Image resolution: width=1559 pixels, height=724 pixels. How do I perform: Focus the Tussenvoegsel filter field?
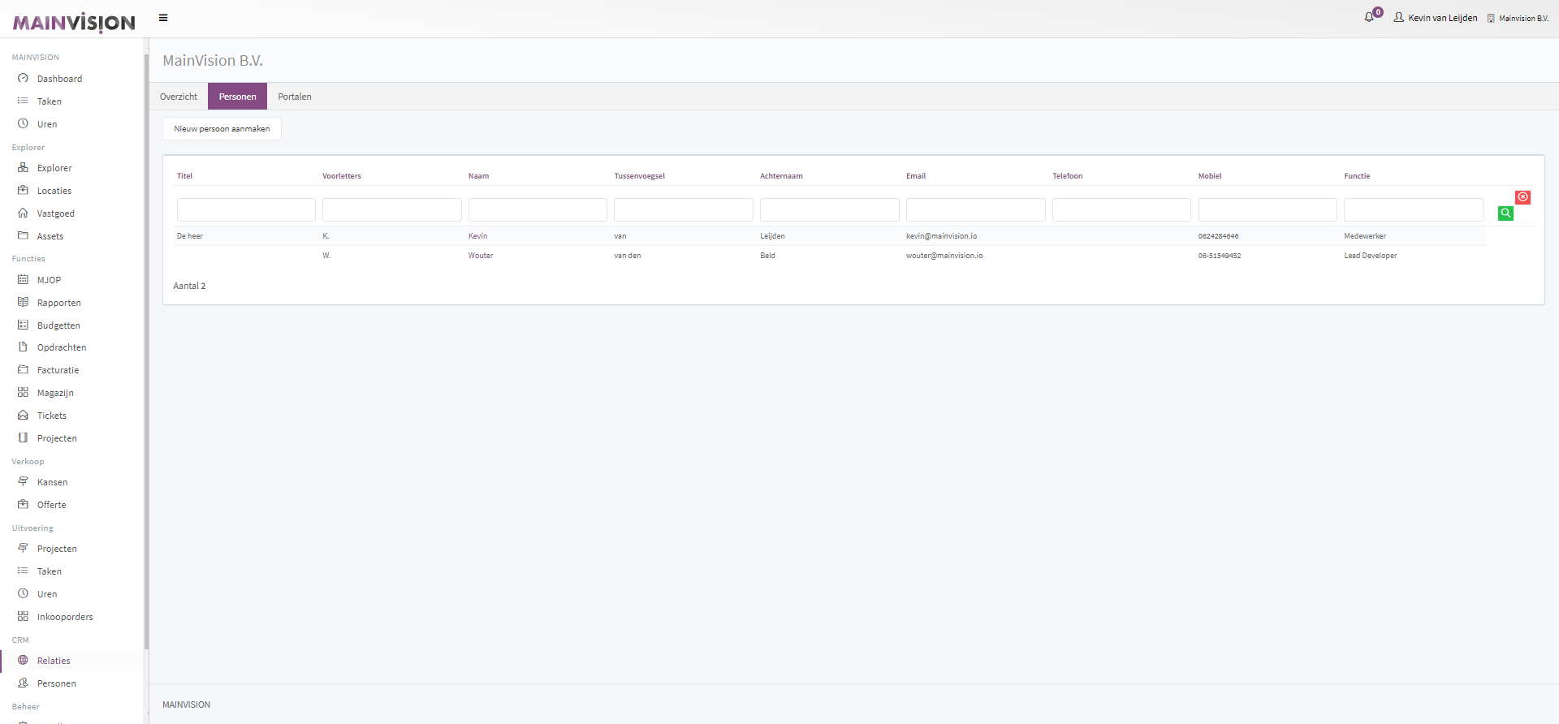[x=684, y=210]
